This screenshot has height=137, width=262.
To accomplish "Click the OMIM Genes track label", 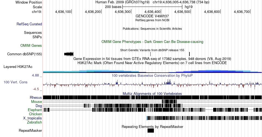I will point(31,45).
